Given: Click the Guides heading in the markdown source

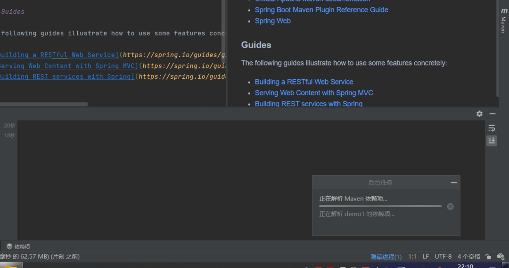Looking at the screenshot, I should pyautogui.click(x=12, y=12).
